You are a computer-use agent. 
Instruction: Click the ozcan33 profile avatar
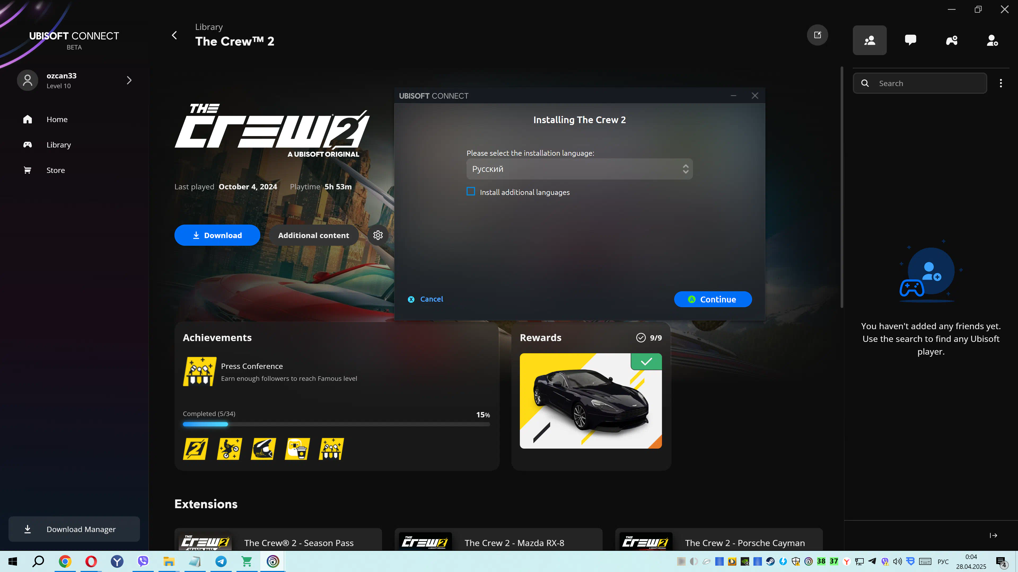click(x=27, y=80)
